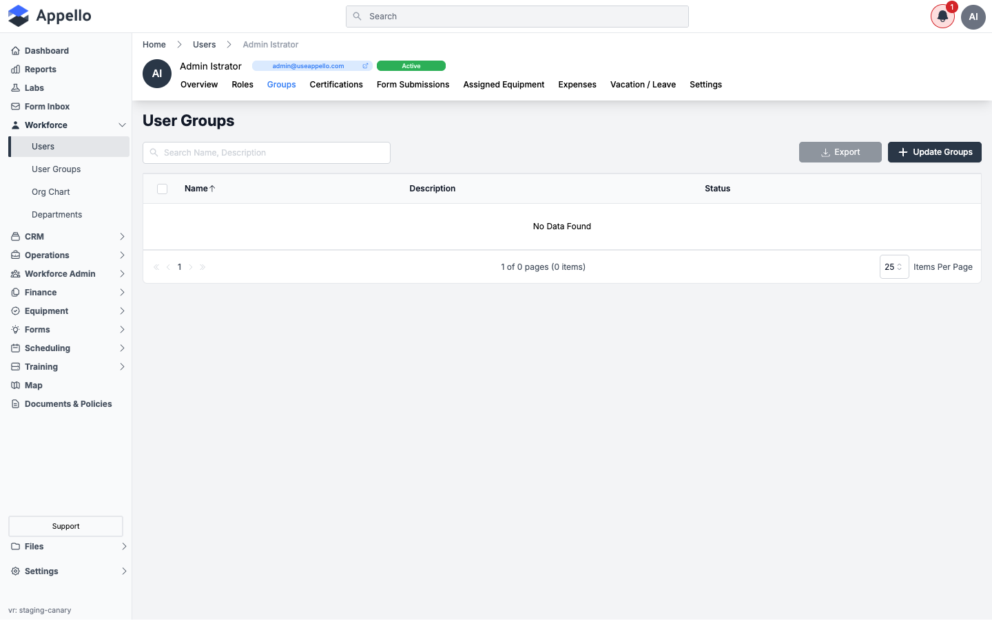Click the Search Name, Description field
This screenshot has height=632, width=992.
(267, 153)
